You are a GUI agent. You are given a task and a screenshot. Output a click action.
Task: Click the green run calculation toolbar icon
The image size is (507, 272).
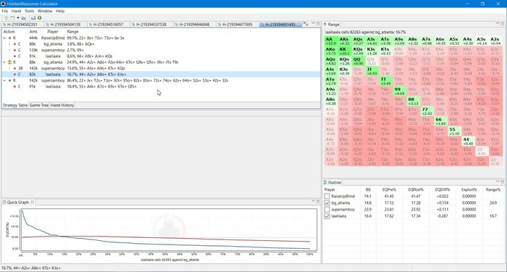coord(39,18)
